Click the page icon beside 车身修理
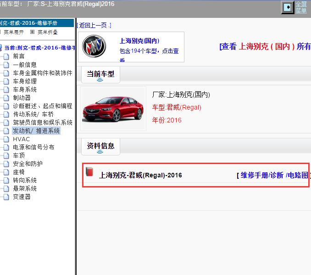Image resolution: width=311 pixels, height=275 pixels. coord(6,82)
